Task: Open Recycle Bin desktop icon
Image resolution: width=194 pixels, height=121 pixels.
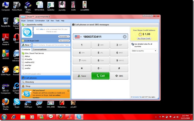Action: point(6,22)
